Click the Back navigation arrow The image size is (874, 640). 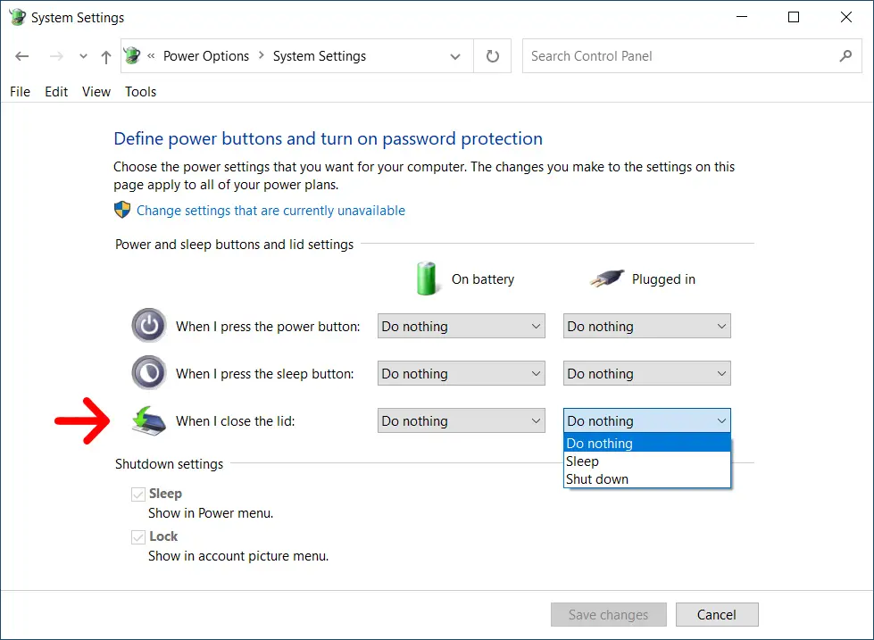[x=22, y=56]
